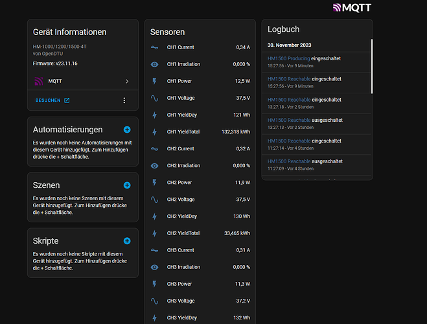Open the CH1 YieldTotal sensor label

click(x=183, y=132)
